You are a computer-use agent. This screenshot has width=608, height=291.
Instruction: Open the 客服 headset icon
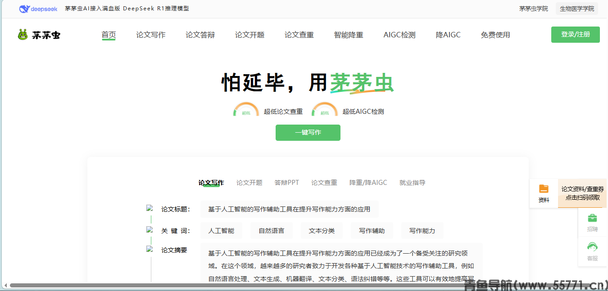pyautogui.click(x=593, y=246)
